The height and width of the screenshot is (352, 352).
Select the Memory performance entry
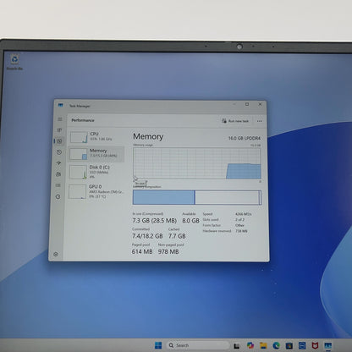coord(96,154)
